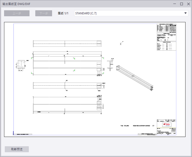Click the 图纸 1/1 page counter label
This screenshot has height=157, width=192.
point(63,13)
